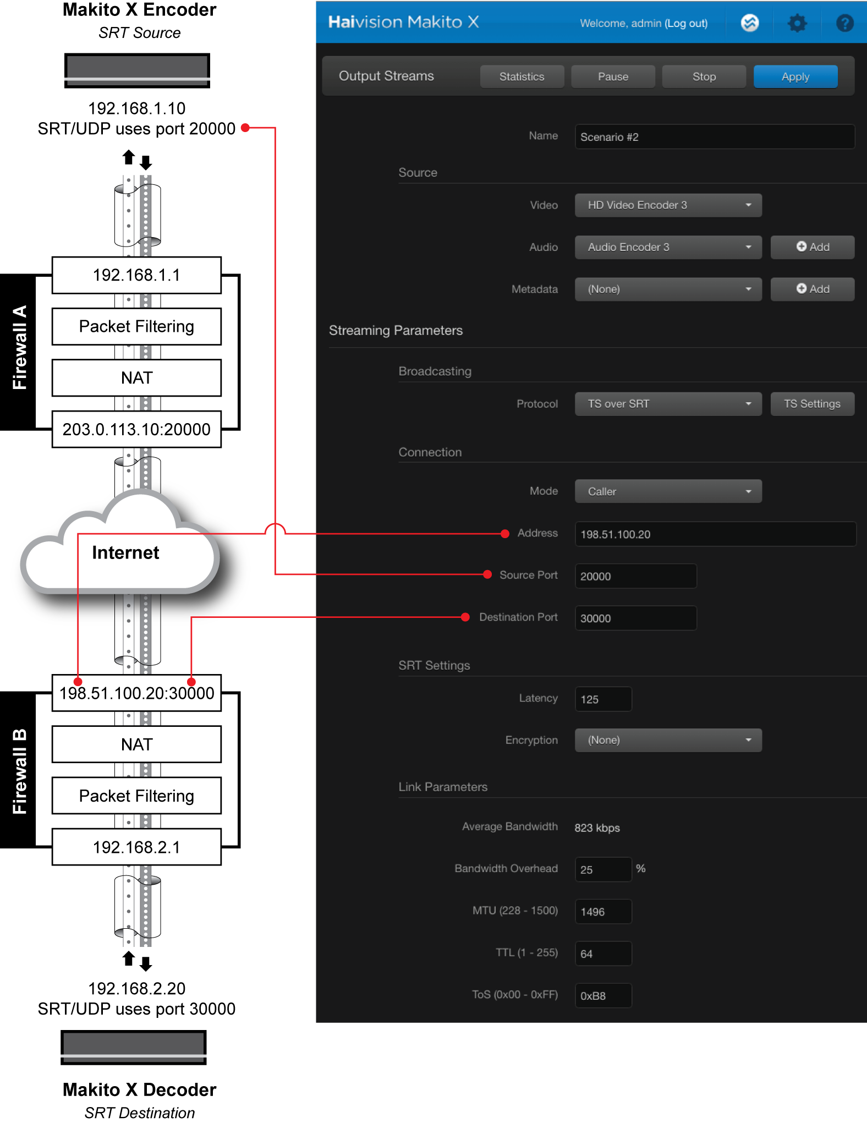Click the Add button next to Audio

(812, 247)
